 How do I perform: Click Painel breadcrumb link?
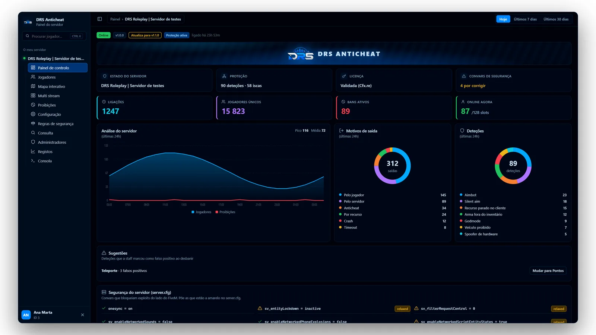click(x=115, y=19)
